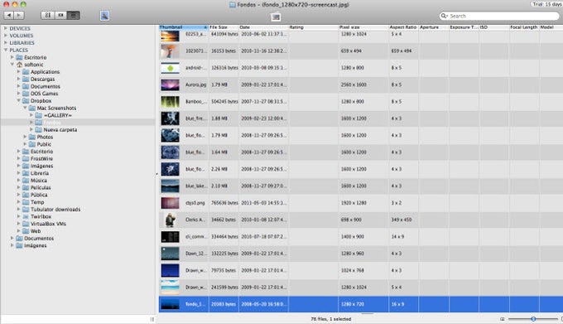Switch to list view mode
This screenshot has width=563, height=324.
click(73, 15)
